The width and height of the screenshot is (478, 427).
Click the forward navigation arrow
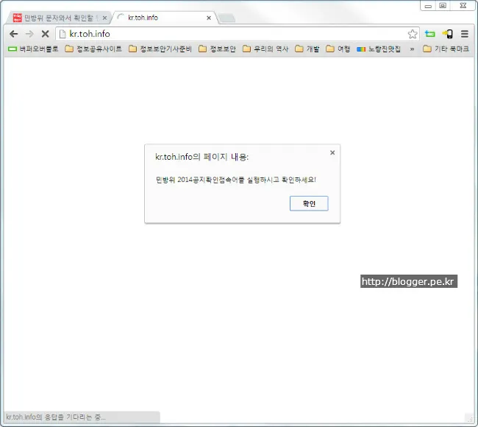pyautogui.click(x=29, y=34)
